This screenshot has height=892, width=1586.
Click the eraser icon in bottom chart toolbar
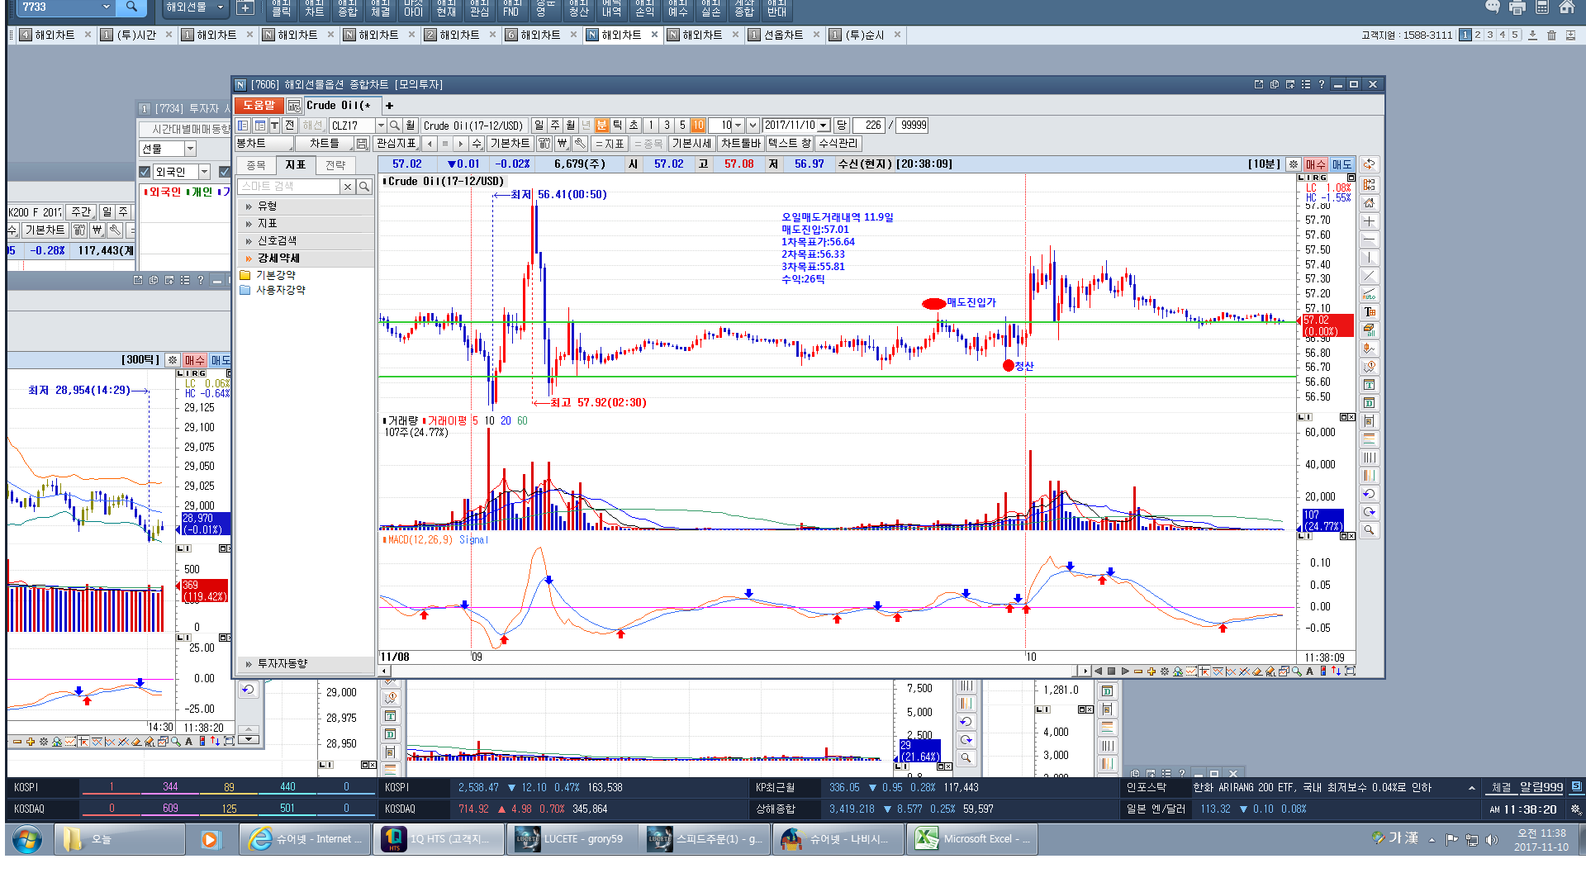[1257, 671]
